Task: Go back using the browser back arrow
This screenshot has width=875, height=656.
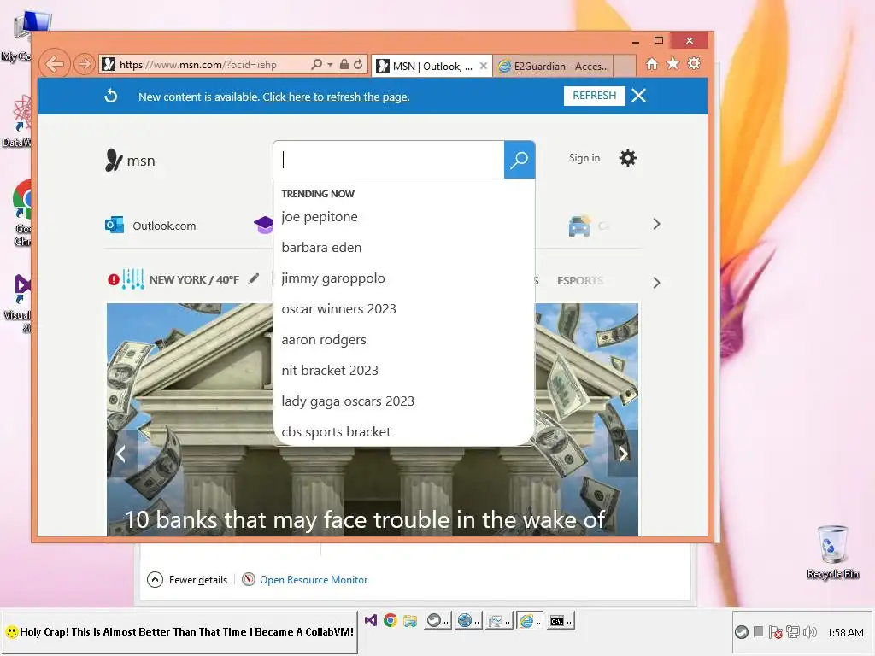Action: [x=55, y=64]
